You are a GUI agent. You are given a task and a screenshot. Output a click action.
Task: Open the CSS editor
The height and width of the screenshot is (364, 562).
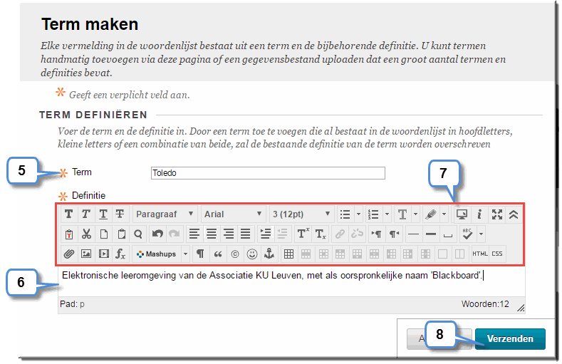tap(497, 254)
